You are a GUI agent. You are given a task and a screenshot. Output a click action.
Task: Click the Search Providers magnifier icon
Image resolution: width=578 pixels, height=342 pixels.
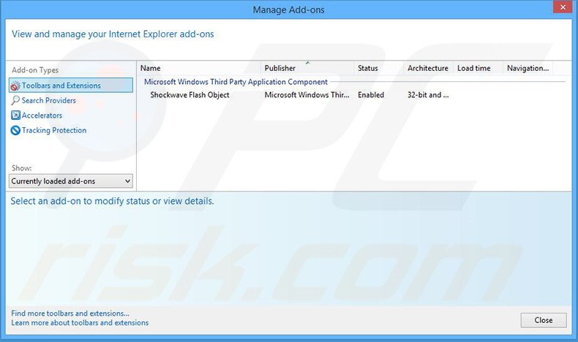click(15, 101)
